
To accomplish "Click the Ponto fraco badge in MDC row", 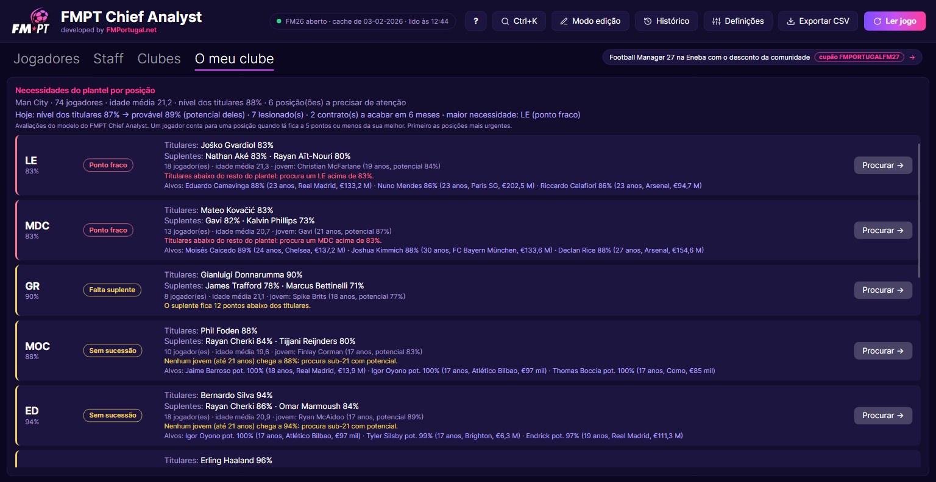I will (x=108, y=230).
